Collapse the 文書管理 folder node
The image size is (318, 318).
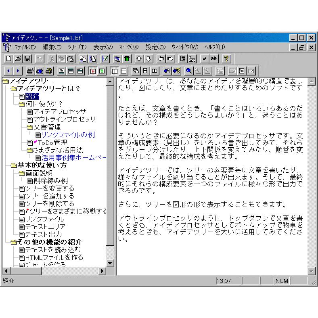point(30,127)
